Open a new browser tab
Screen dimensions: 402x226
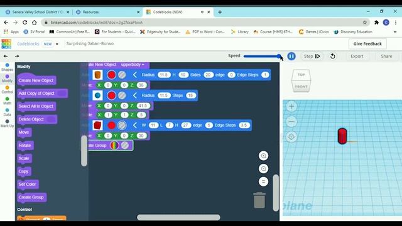tap(220, 12)
